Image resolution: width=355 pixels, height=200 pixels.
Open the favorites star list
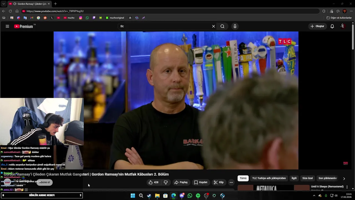pos(338,11)
